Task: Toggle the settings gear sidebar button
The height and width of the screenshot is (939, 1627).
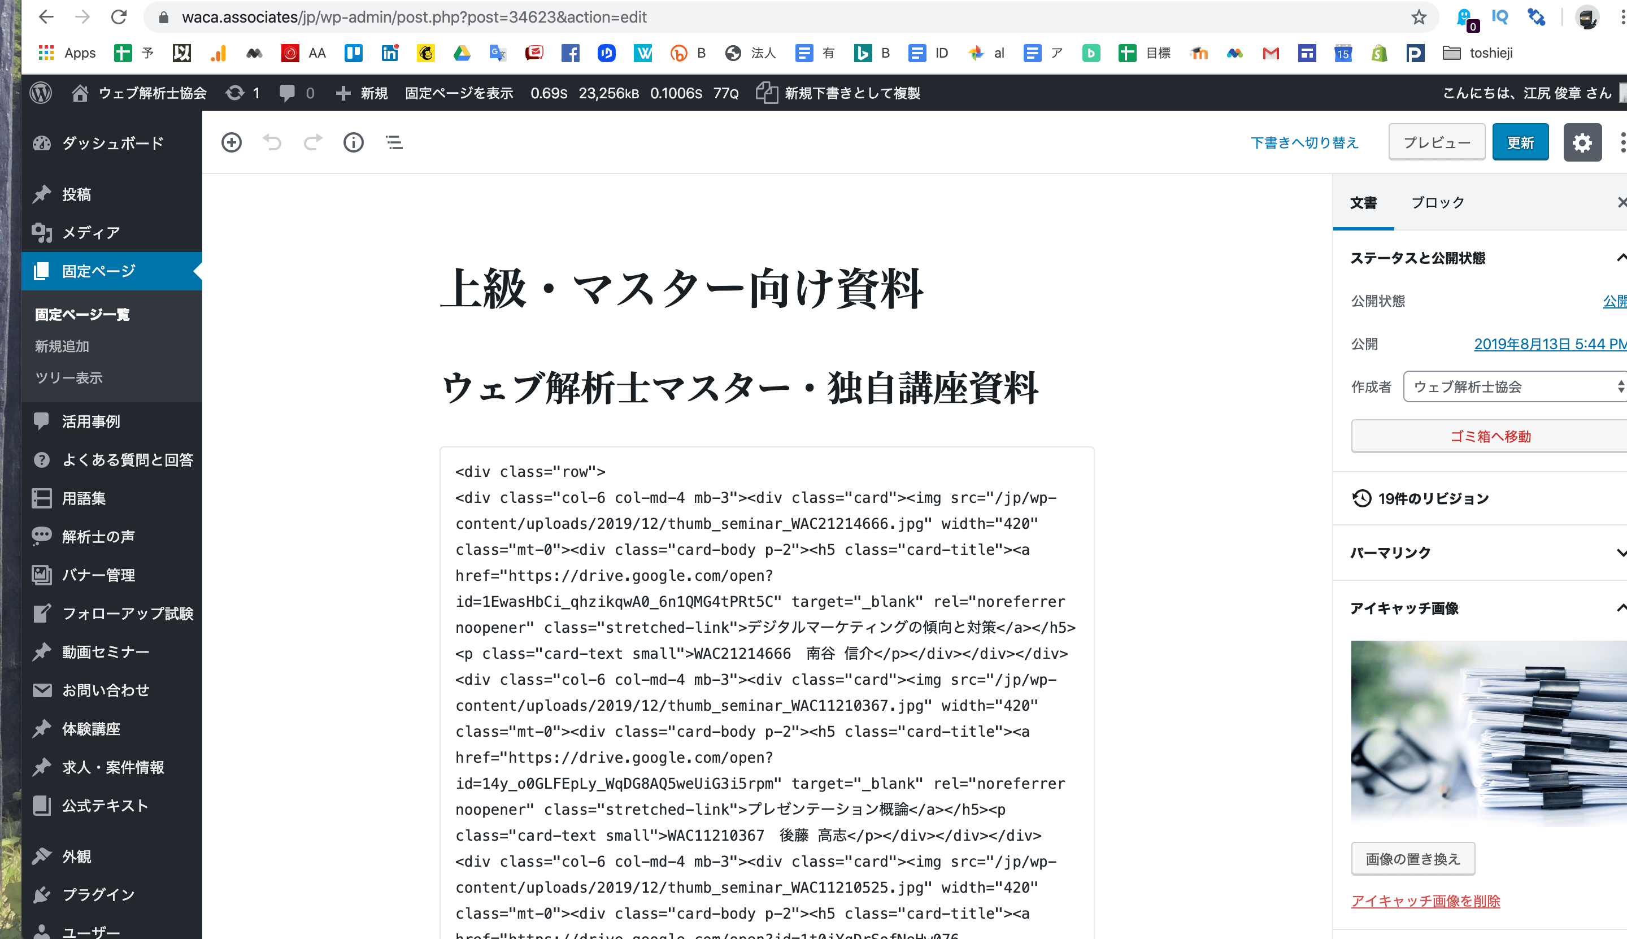Action: click(x=1582, y=142)
